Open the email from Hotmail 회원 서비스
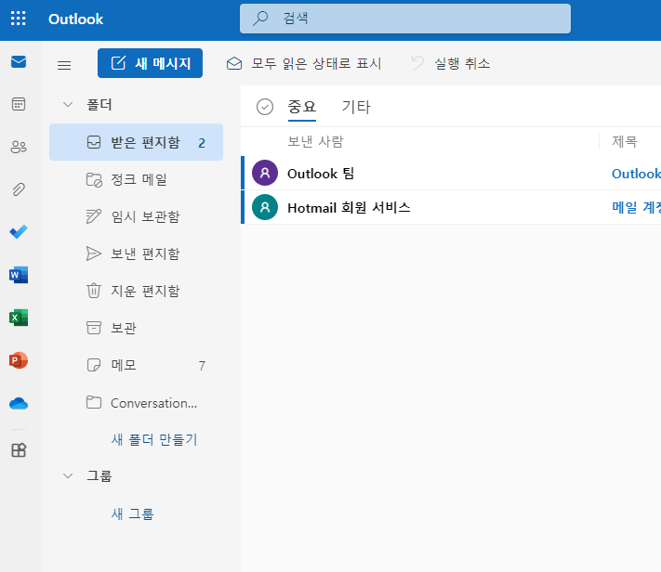This screenshot has height=572, width=661. tap(453, 208)
